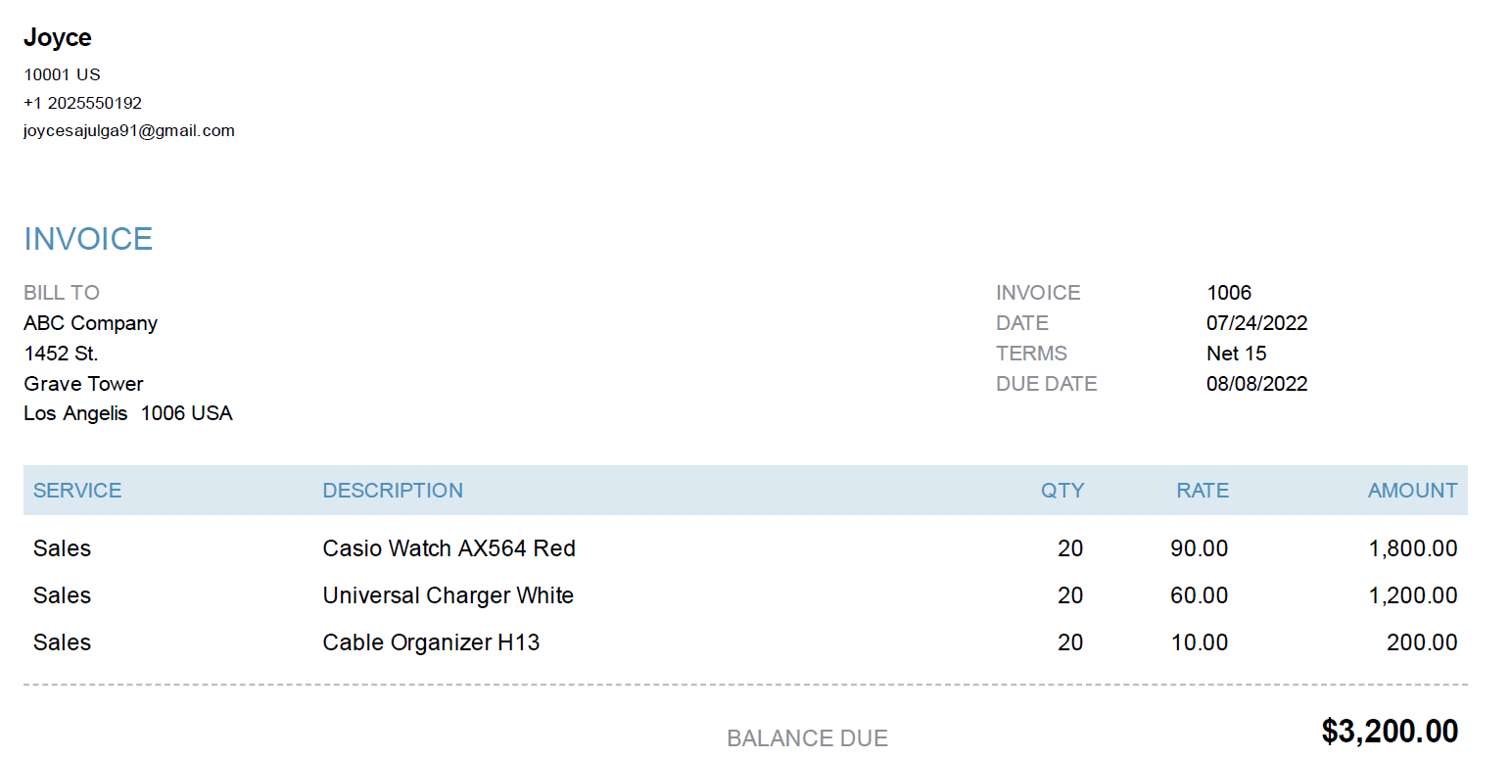This screenshot has height=759, width=1510.
Task: Click the AMOUNT column header
Action: pos(1412,491)
